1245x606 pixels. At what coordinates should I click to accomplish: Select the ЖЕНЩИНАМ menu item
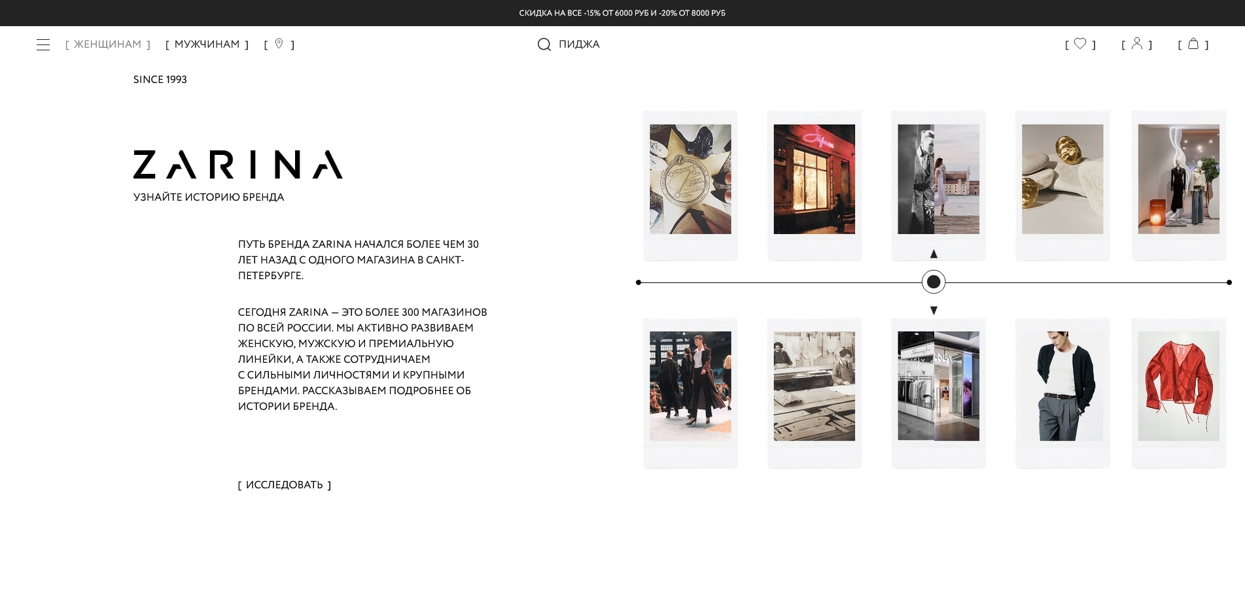click(x=108, y=44)
